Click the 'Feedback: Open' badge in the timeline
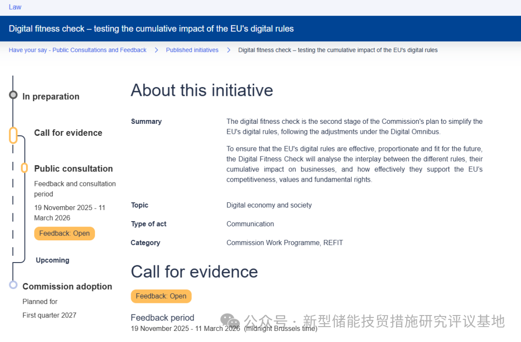 64,233
